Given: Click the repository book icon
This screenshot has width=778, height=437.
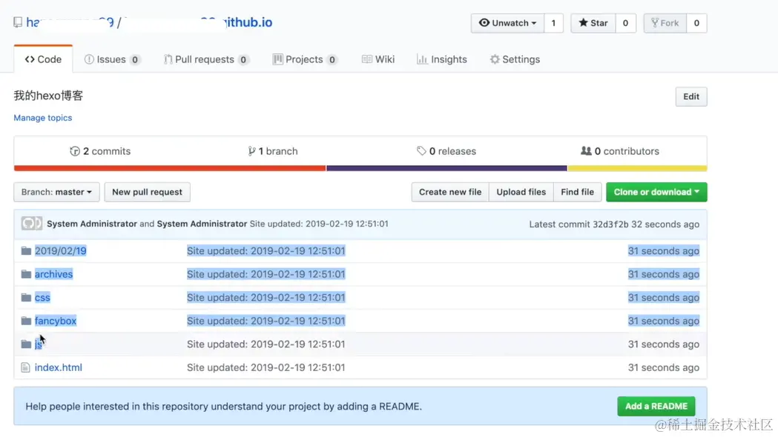Looking at the screenshot, I should pos(18,22).
